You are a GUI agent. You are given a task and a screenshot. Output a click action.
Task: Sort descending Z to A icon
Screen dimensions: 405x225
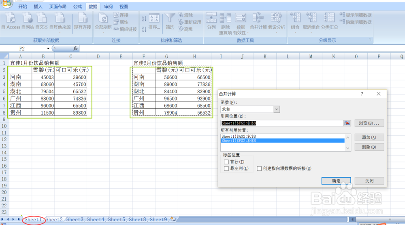pos(144,29)
